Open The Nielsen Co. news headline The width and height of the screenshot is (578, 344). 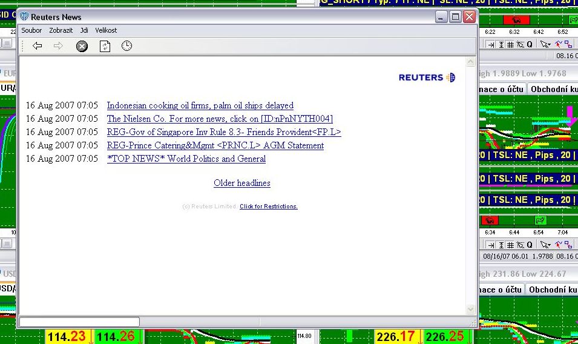[x=220, y=119]
